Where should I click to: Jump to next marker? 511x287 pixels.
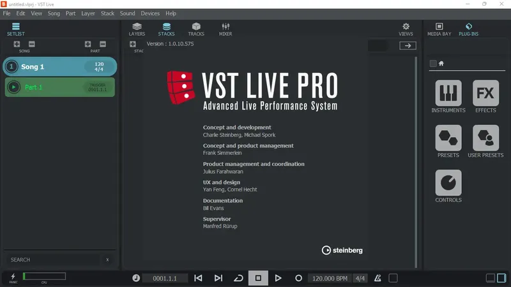218,278
